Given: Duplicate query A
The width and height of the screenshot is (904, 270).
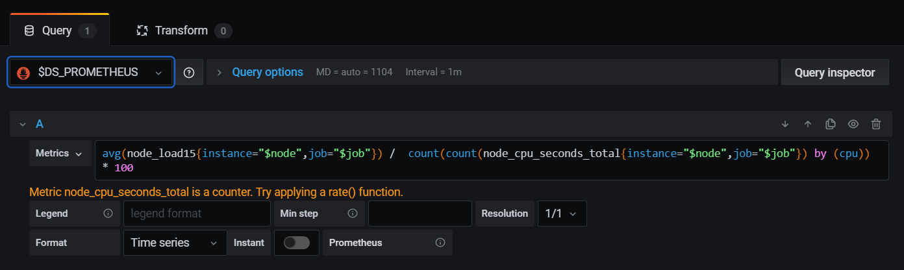Looking at the screenshot, I should (830, 124).
